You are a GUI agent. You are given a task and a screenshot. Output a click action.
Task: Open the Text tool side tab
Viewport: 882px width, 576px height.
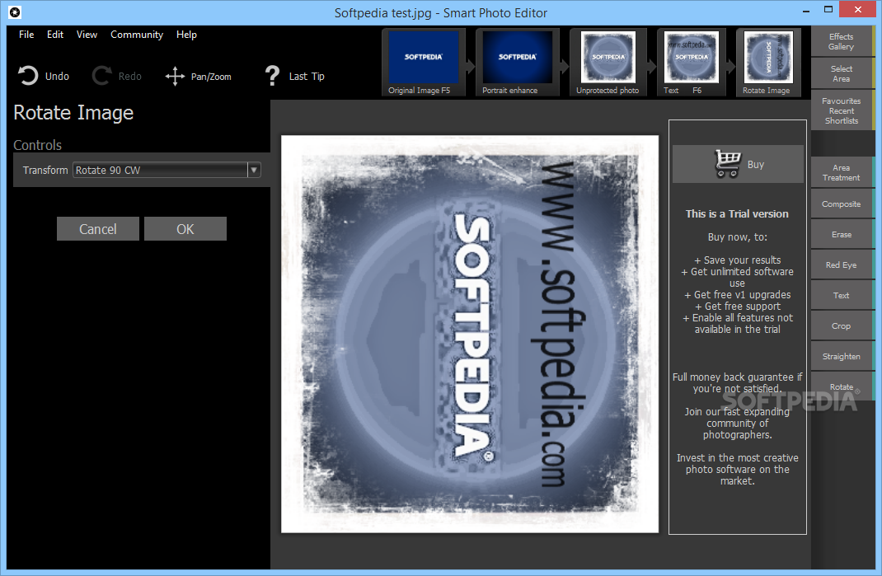point(842,295)
